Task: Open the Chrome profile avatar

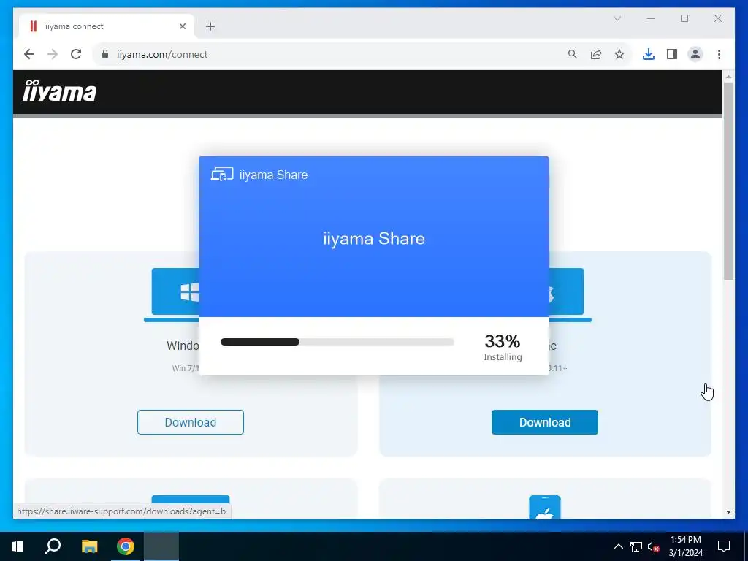Action: point(695,54)
